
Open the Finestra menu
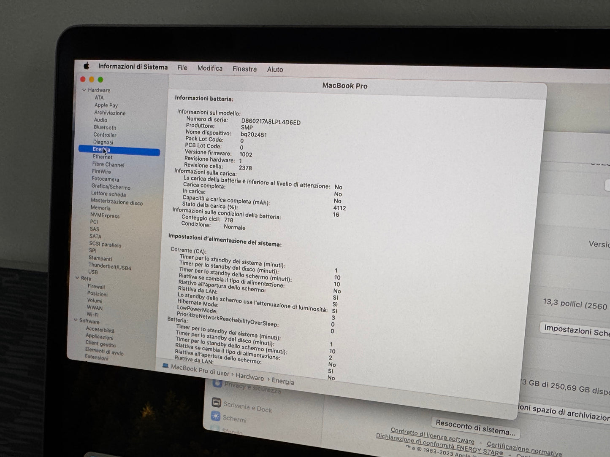tap(244, 69)
